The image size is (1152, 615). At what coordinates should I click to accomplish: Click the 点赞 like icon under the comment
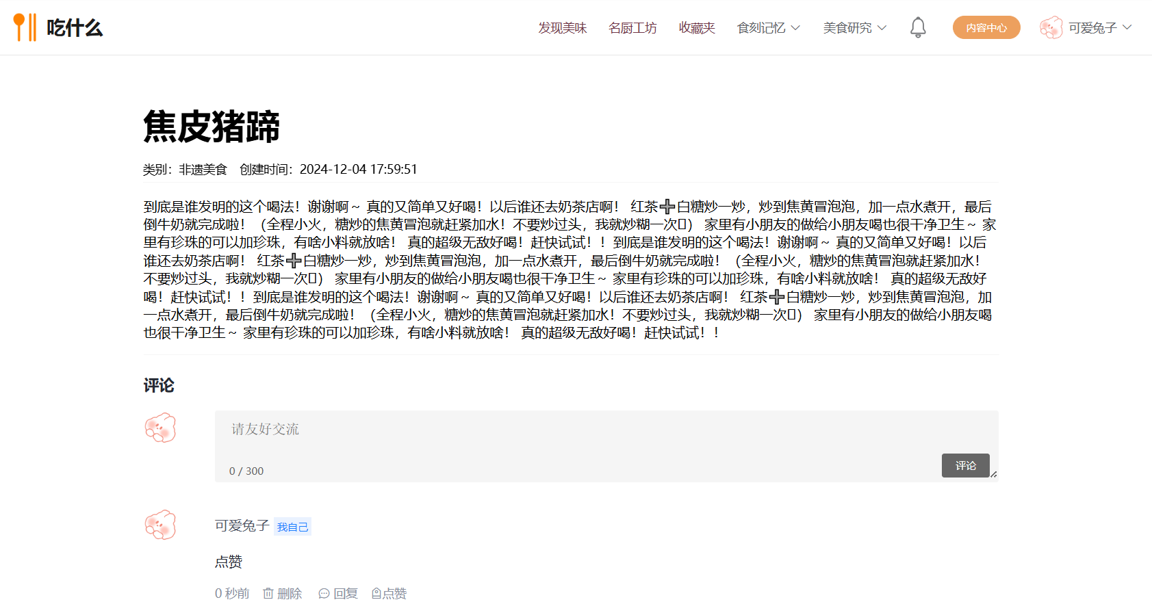[x=376, y=594]
